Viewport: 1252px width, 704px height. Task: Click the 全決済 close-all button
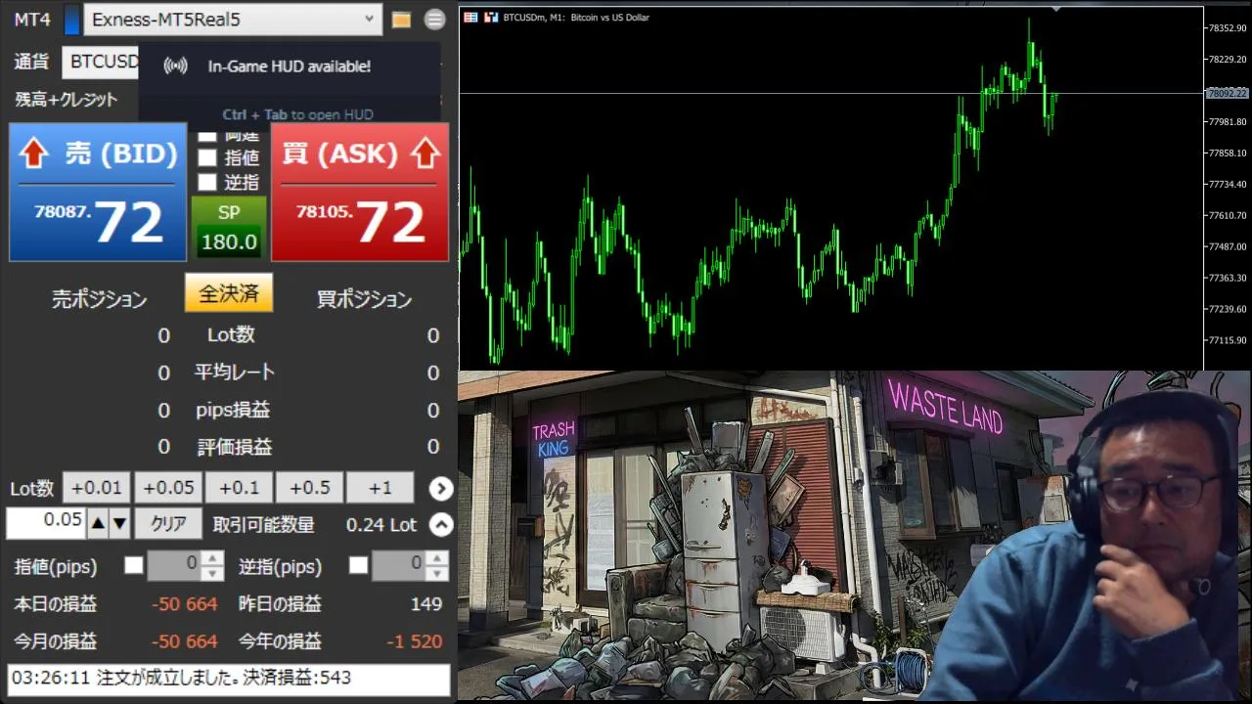(x=229, y=293)
